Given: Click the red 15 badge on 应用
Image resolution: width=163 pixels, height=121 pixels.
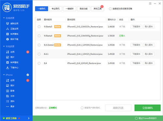Looking at the screenshot, I should coord(28,52).
